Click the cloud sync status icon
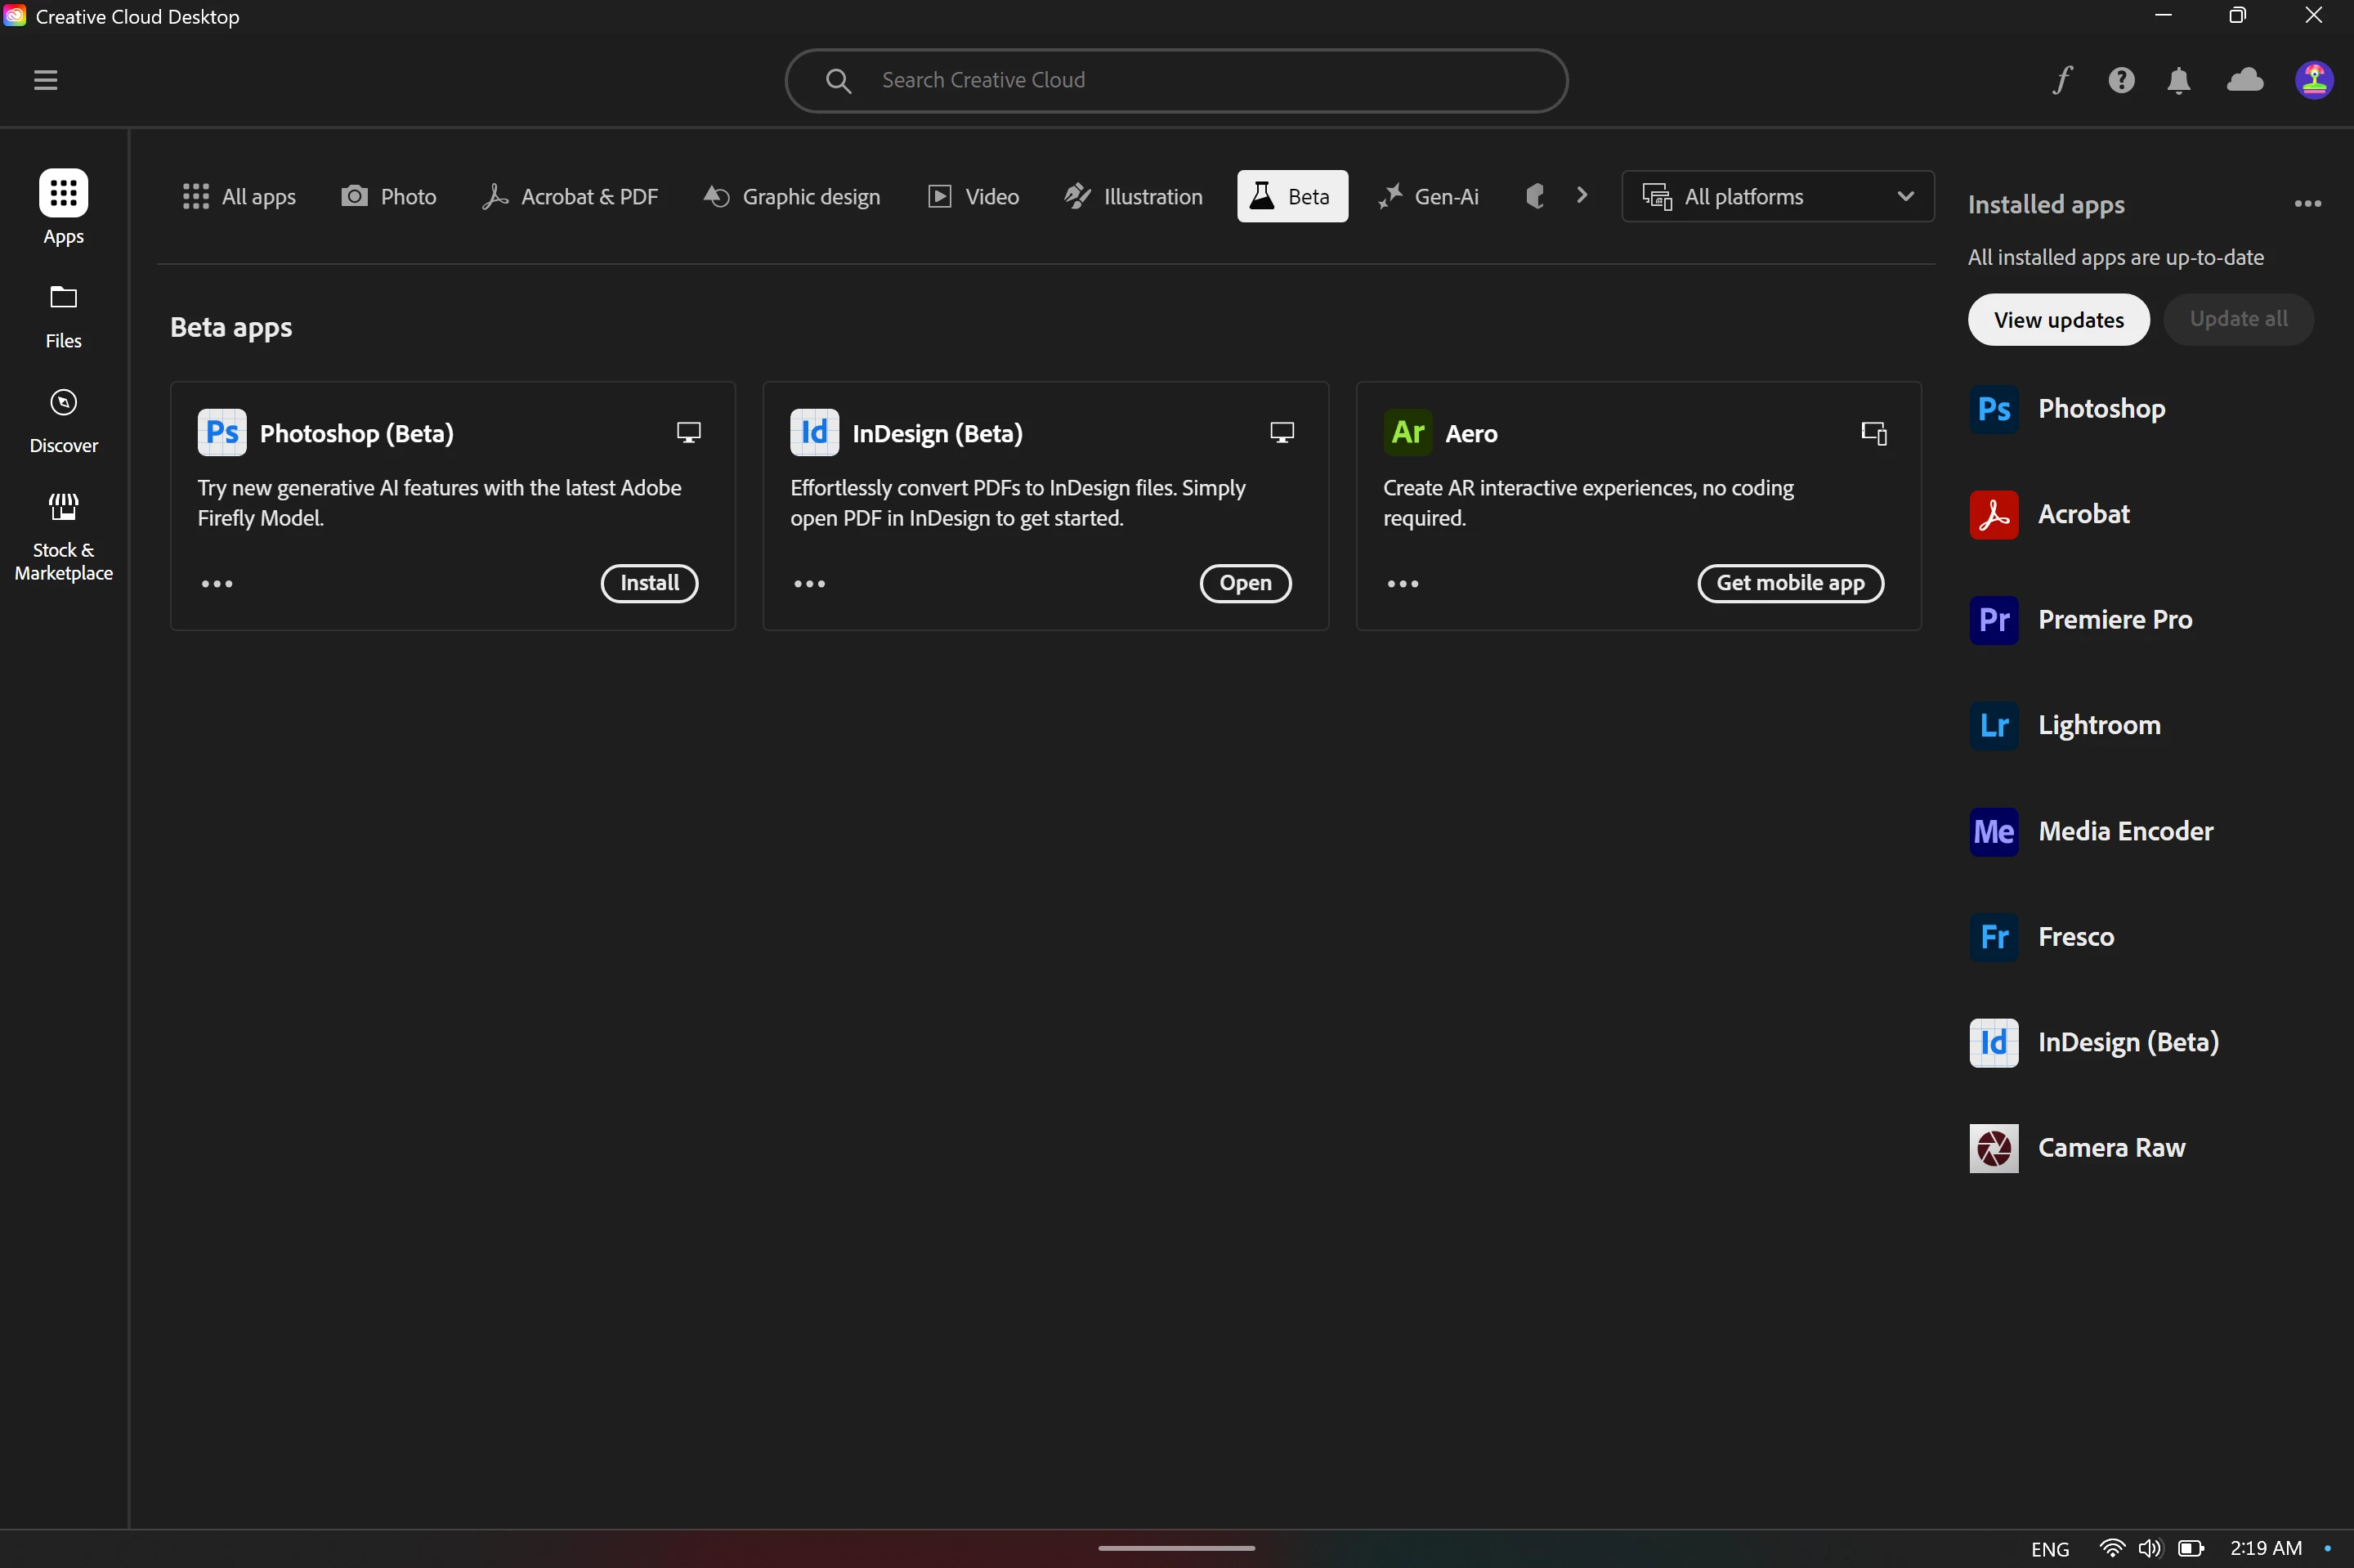The height and width of the screenshot is (1568, 2354). pyautogui.click(x=2244, y=80)
